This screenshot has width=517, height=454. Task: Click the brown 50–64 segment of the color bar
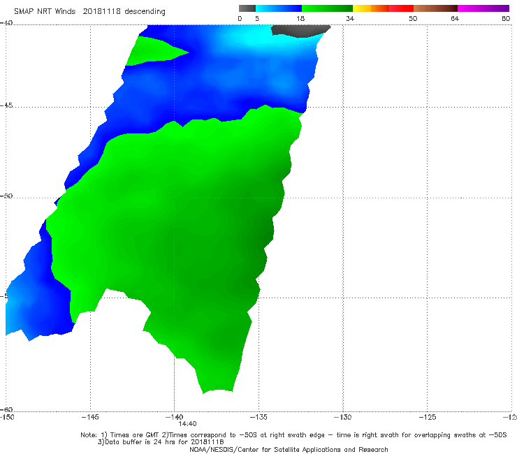click(435, 8)
